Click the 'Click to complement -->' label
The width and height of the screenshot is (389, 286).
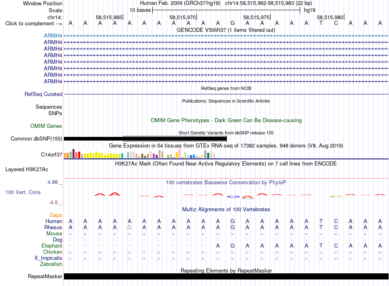(x=34, y=24)
